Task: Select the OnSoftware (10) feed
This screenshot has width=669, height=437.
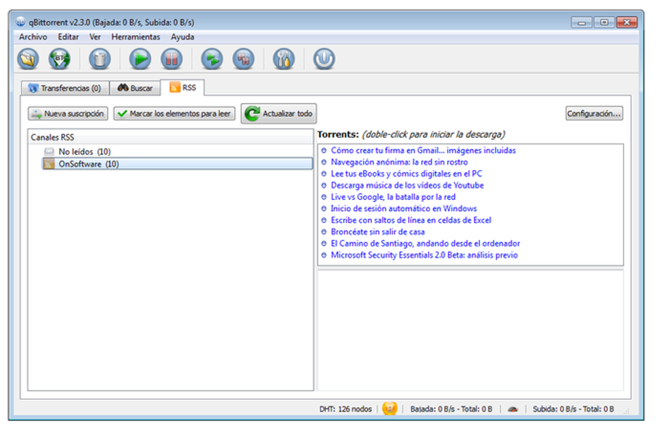Action: point(178,164)
